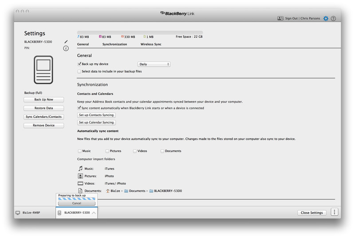Click Set up Calendar Syncing button
This screenshot has width=355, height=238.
[x=96, y=123]
